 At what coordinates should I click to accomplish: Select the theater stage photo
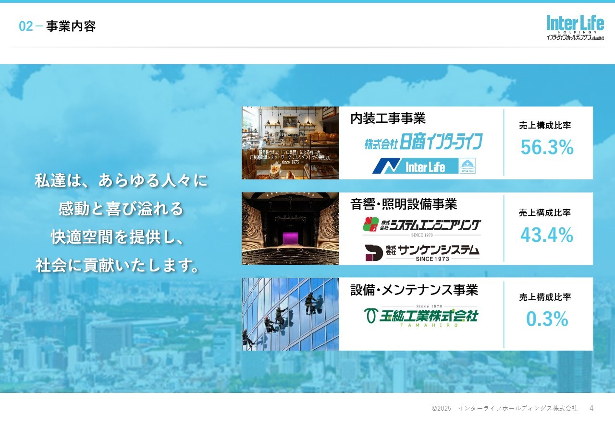pyautogui.click(x=290, y=228)
